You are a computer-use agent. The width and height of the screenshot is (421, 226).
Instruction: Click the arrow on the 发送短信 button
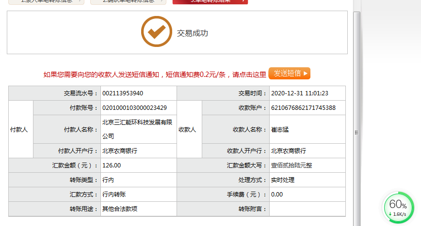[306, 74]
